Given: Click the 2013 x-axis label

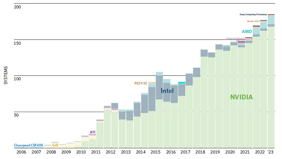Looking at the screenshot, I should (x=126, y=152).
